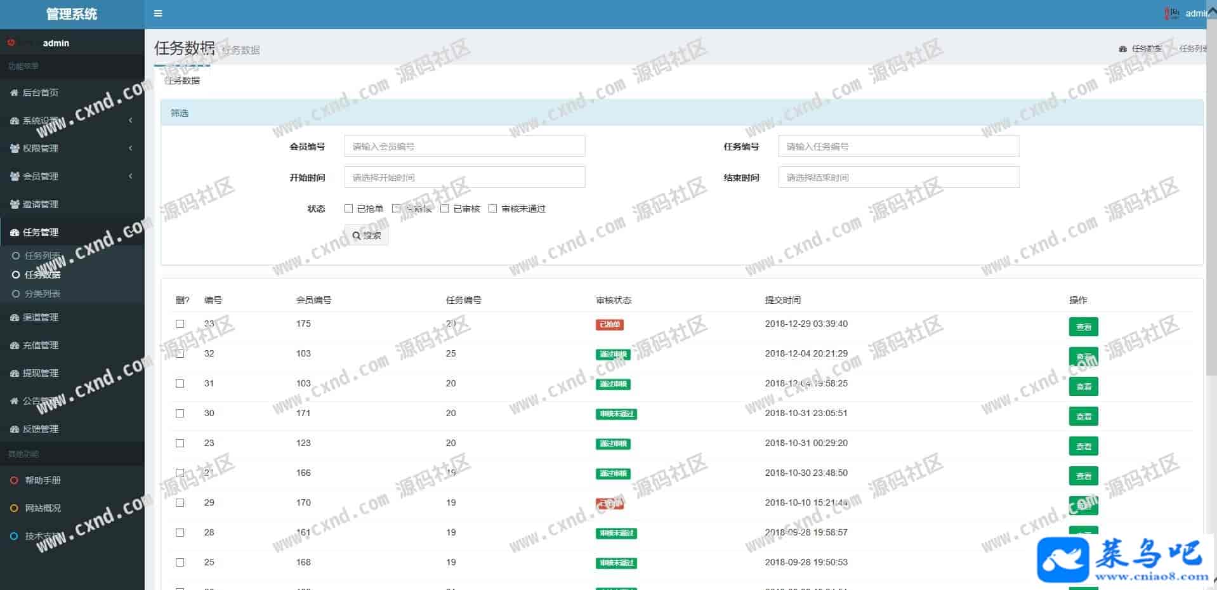Image resolution: width=1217 pixels, height=590 pixels.
Task: Click the 邀请管理 sidebar icon
Action: [14, 204]
